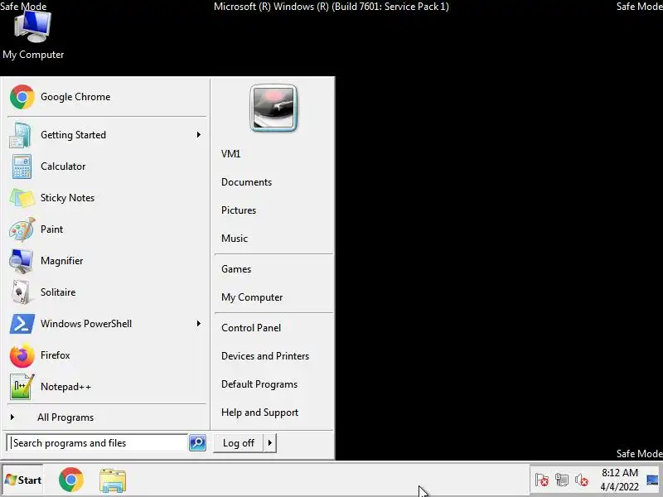Click Show desktop icon at taskbar end
Viewport: 663px width, 497px height.
652,480
